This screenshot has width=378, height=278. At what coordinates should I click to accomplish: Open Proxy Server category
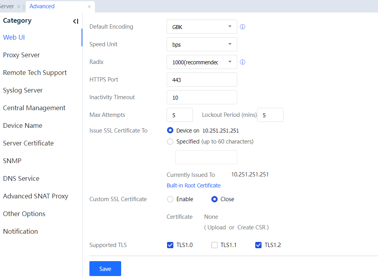22,55
